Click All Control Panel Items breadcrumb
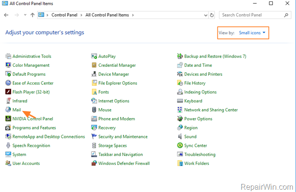Viewport: 296px width, 192px height. coord(107,15)
